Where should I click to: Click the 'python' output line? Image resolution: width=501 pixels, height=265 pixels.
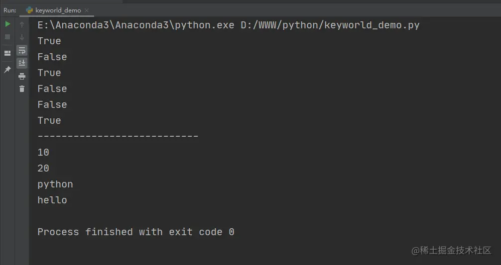(x=55, y=184)
